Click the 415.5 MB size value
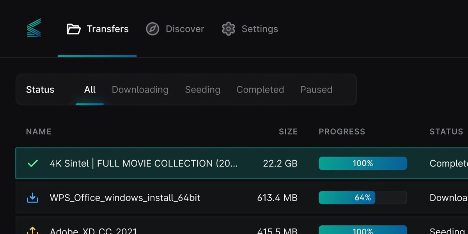This screenshot has width=468, height=234. point(277,231)
